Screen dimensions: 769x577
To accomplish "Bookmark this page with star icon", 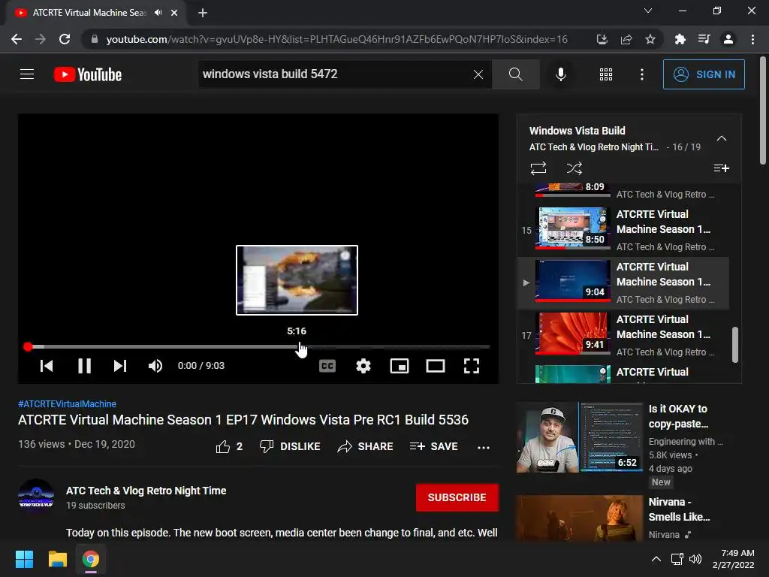I will 650,39.
